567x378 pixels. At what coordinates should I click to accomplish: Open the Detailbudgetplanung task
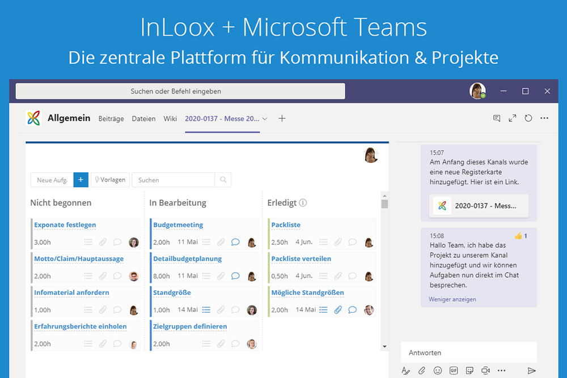(x=187, y=259)
